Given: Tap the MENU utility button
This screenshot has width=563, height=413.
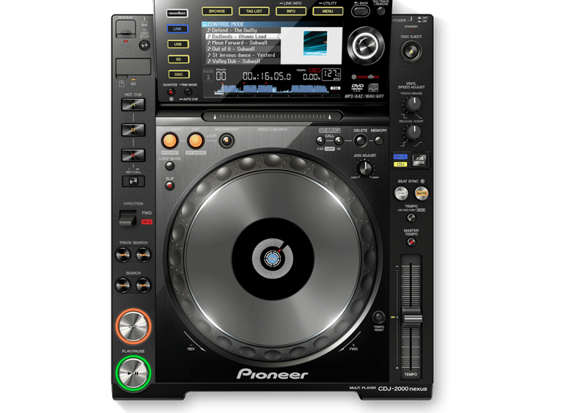Looking at the screenshot, I should tap(328, 11).
